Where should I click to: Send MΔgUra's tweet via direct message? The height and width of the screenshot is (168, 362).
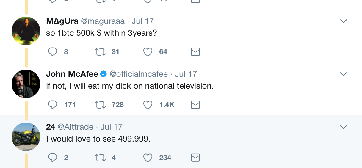[x=195, y=52]
